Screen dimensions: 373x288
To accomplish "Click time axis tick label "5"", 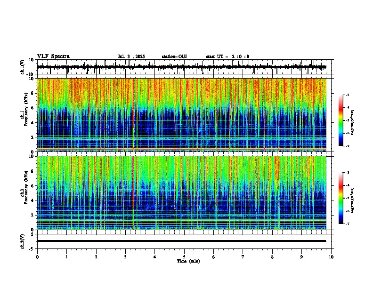I will click(x=184, y=257).
